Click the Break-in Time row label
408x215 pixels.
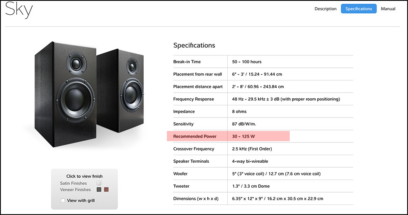(187, 62)
